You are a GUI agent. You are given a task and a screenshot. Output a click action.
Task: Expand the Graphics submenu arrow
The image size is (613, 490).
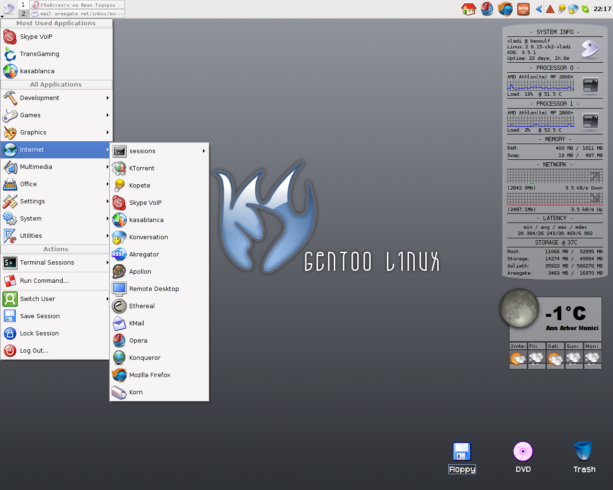pos(108,133)
